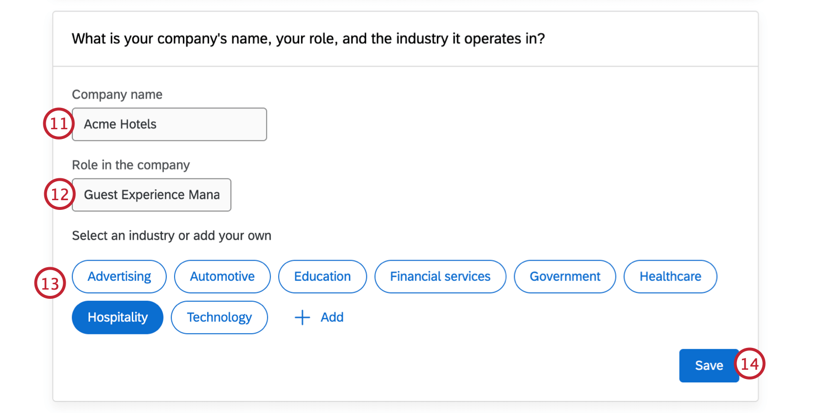Image resolution: width=827 pixels, height=413 pixels.
Task: Select the Financial services chip
Action: (440, 276)
